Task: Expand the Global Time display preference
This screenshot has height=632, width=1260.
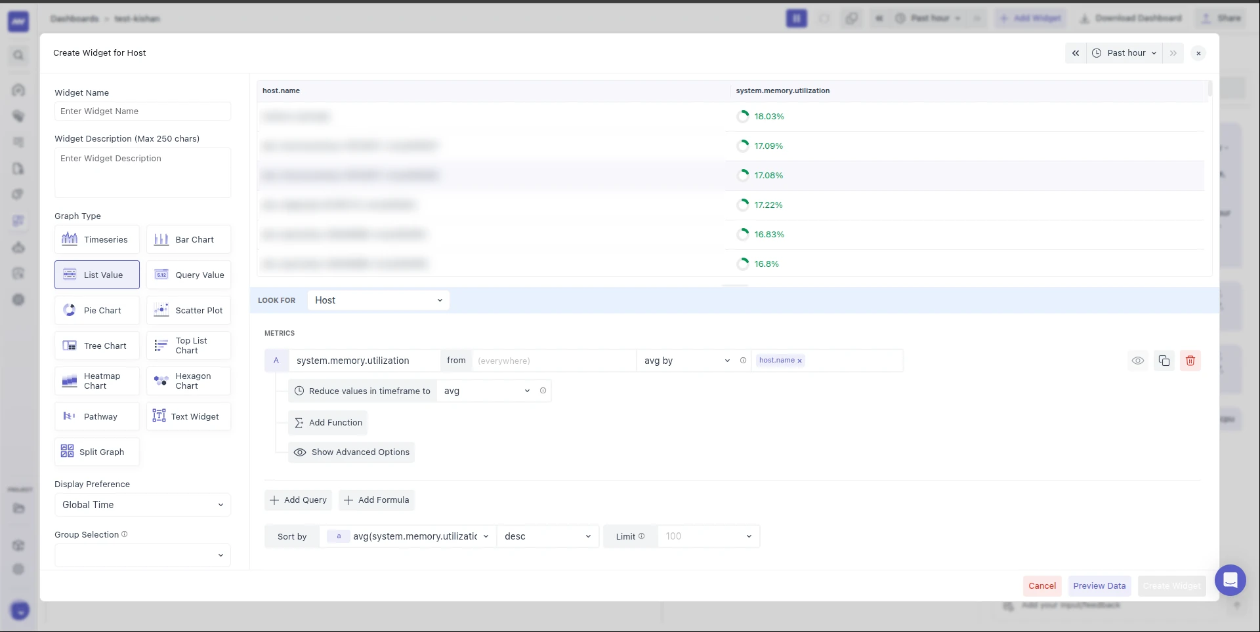Action: coord(142,505)
